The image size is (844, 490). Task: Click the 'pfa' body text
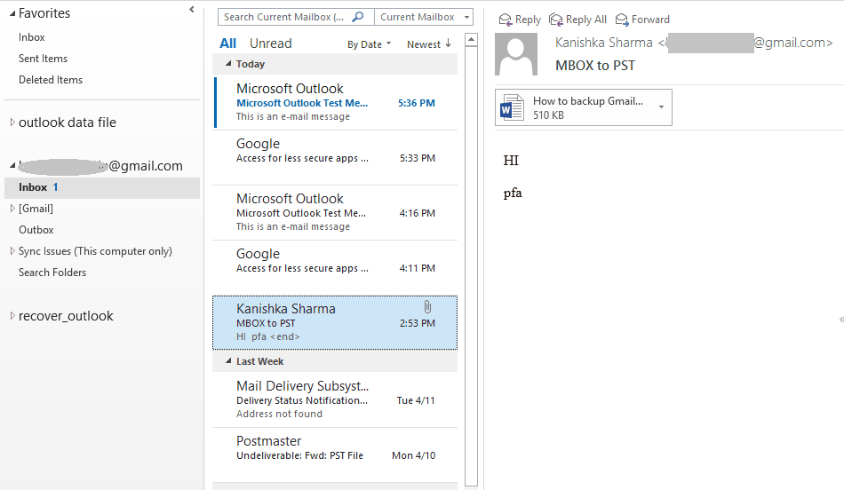pyautogui.click(x=513, y=194)
